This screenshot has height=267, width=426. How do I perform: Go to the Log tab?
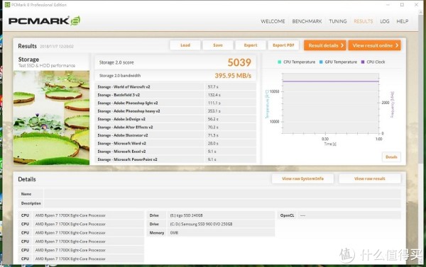[x=384, y=21]
